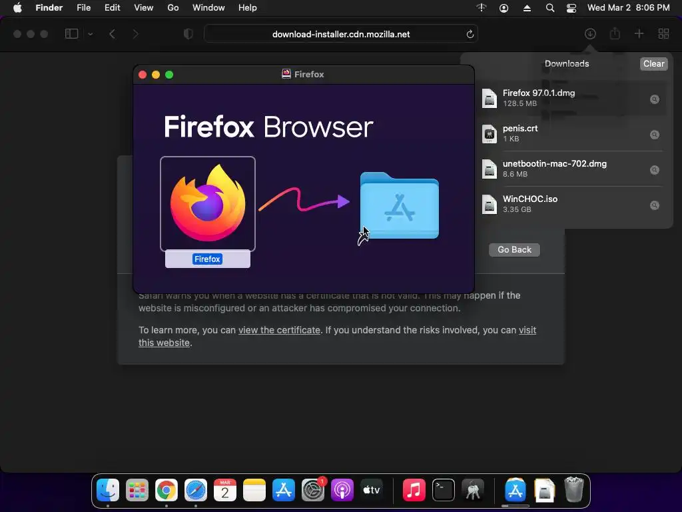Open Calendar from the Dock

point(225,490)
